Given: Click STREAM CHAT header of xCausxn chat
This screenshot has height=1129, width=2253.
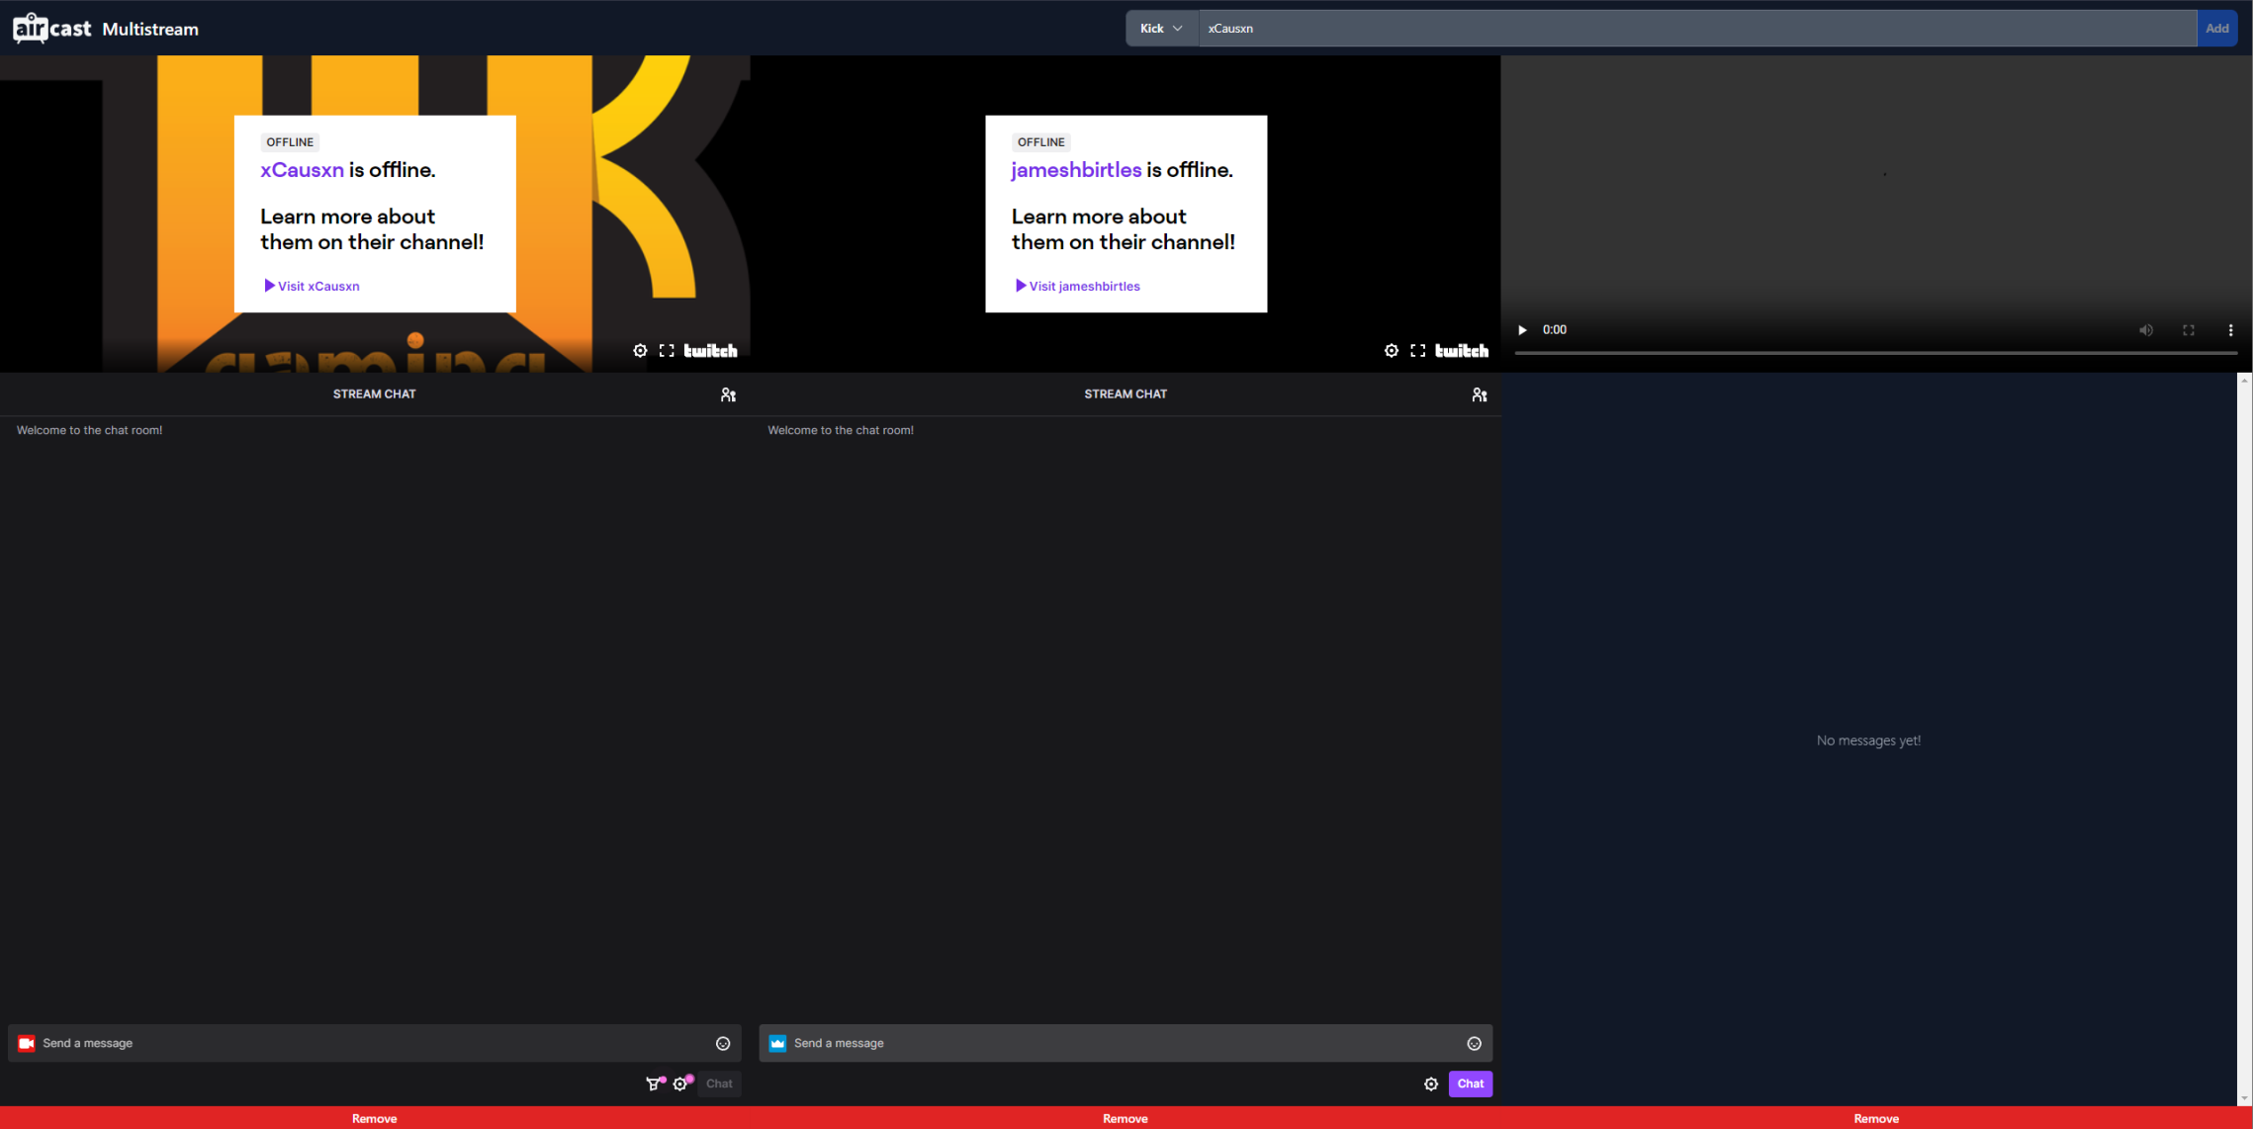Looking at the screenshot, I should [x=374, y=393].
